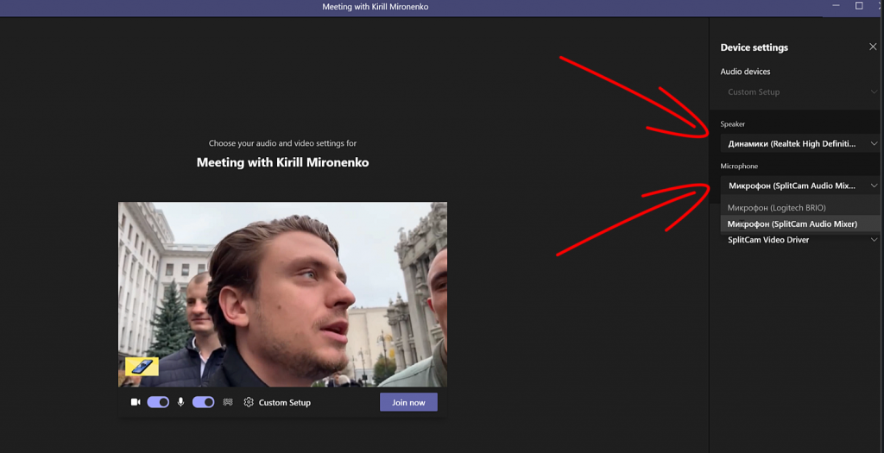Click the Audio devices label

(745, 72)
